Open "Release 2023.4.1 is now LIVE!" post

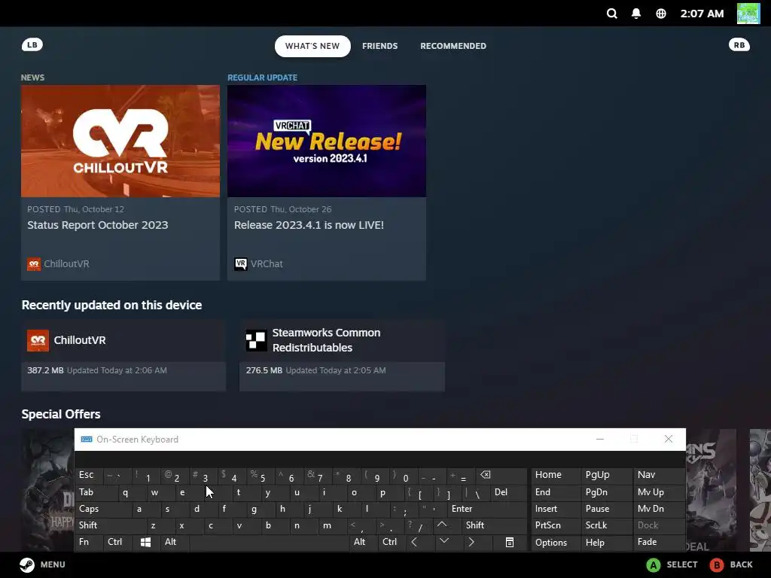[x=309, y=225]
